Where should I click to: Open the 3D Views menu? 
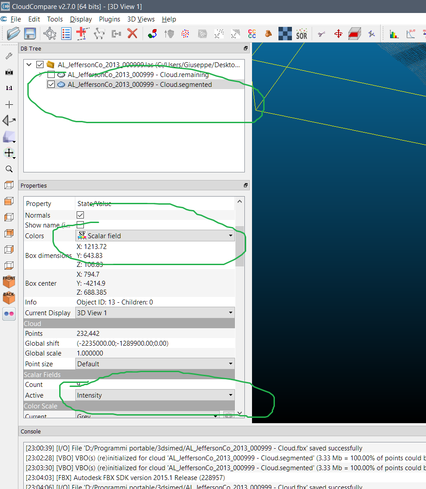(141, 19)
